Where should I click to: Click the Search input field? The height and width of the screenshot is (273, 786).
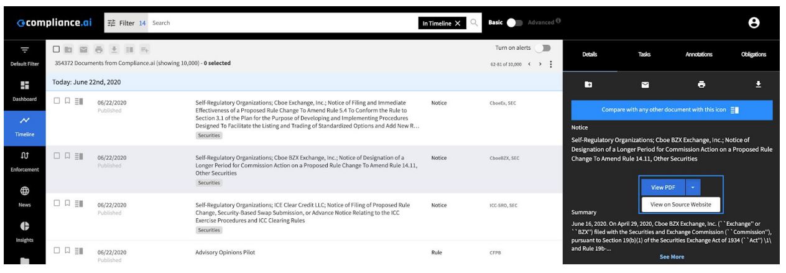284,22
